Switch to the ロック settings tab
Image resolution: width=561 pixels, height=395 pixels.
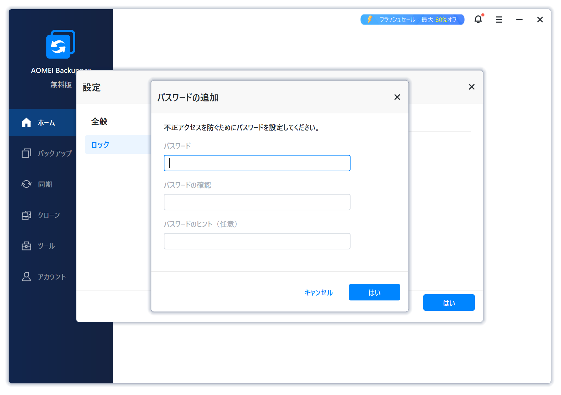coord(100,145)
